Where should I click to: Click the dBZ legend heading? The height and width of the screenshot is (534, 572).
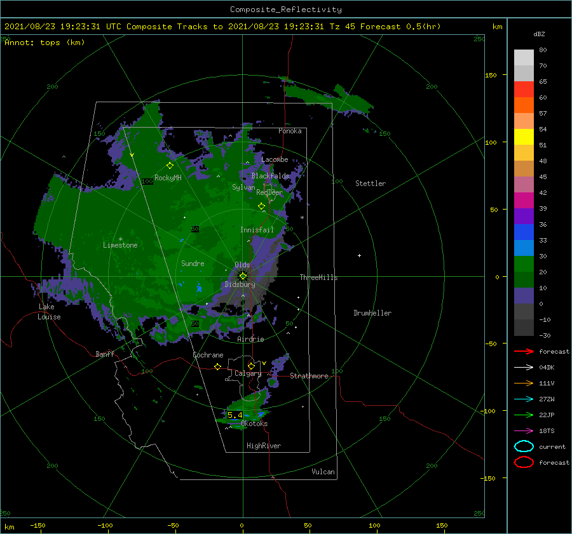pos(539,34)
